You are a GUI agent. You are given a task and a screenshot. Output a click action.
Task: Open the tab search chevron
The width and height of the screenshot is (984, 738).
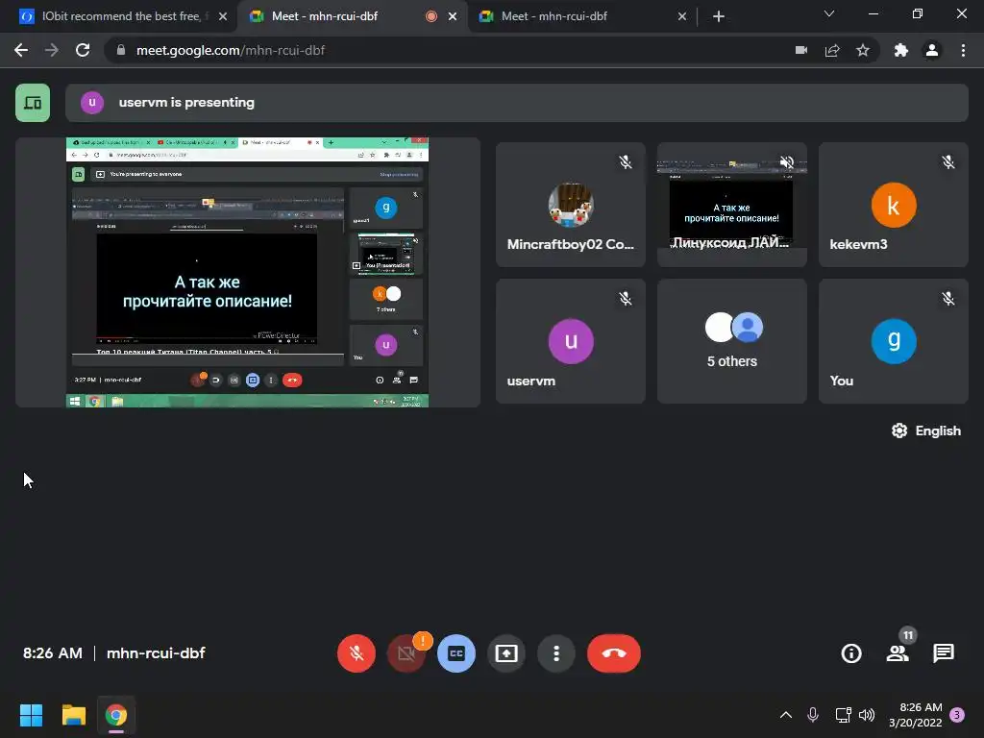[x=829, y=13]
